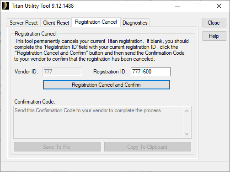Click the grayed-out maximize window icon
Image resolution: width=230 pixels, height=172 pixels.
click(x=198, y=6)
